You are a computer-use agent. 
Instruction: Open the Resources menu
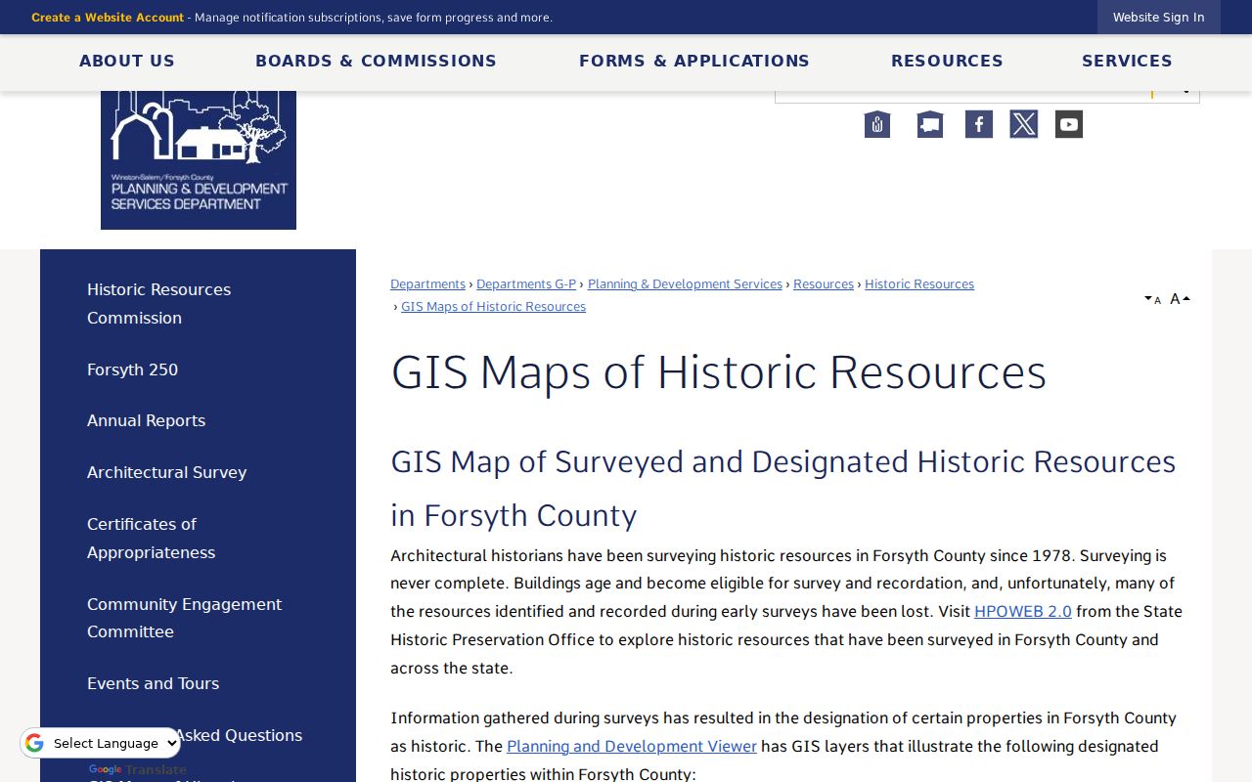947,61
